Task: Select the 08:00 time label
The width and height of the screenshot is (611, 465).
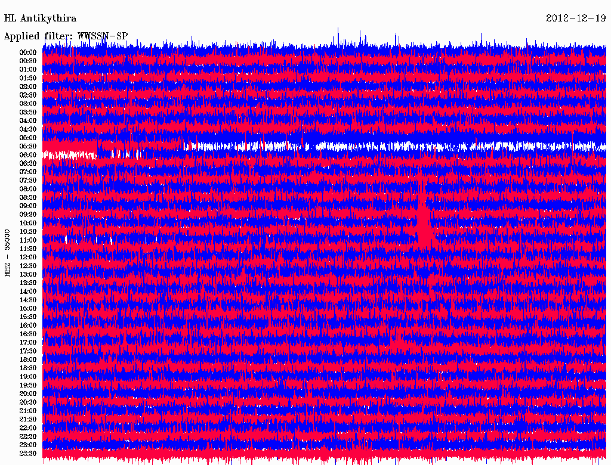Action: pos(28,189)
